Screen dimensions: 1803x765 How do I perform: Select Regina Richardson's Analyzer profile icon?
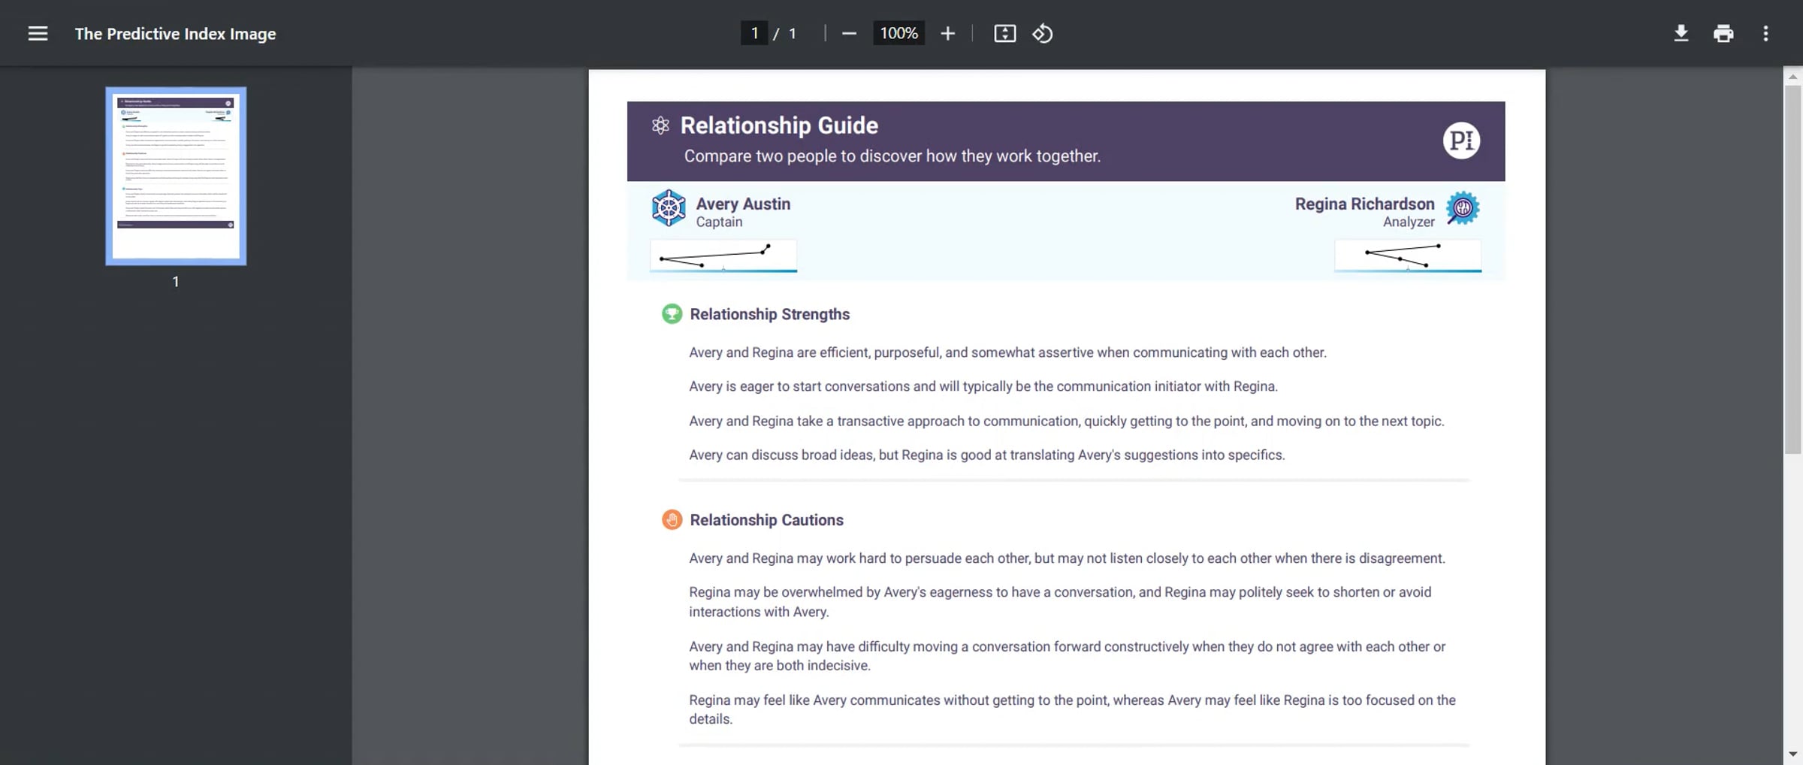click(1462, 208)
